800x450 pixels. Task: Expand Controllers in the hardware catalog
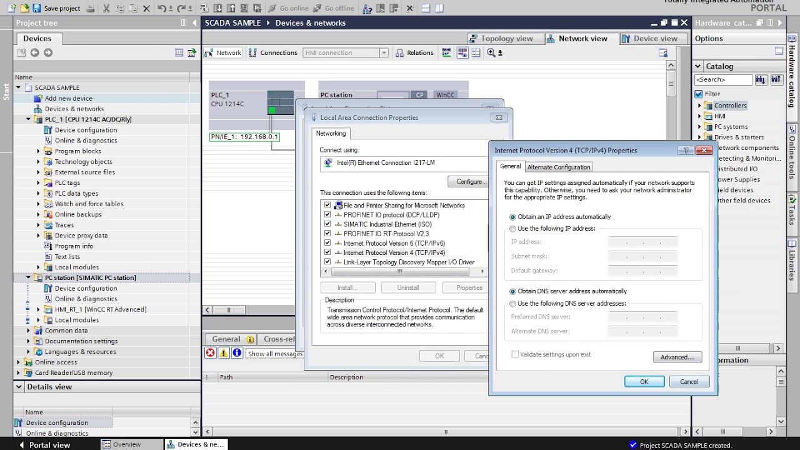click(700, 106)
